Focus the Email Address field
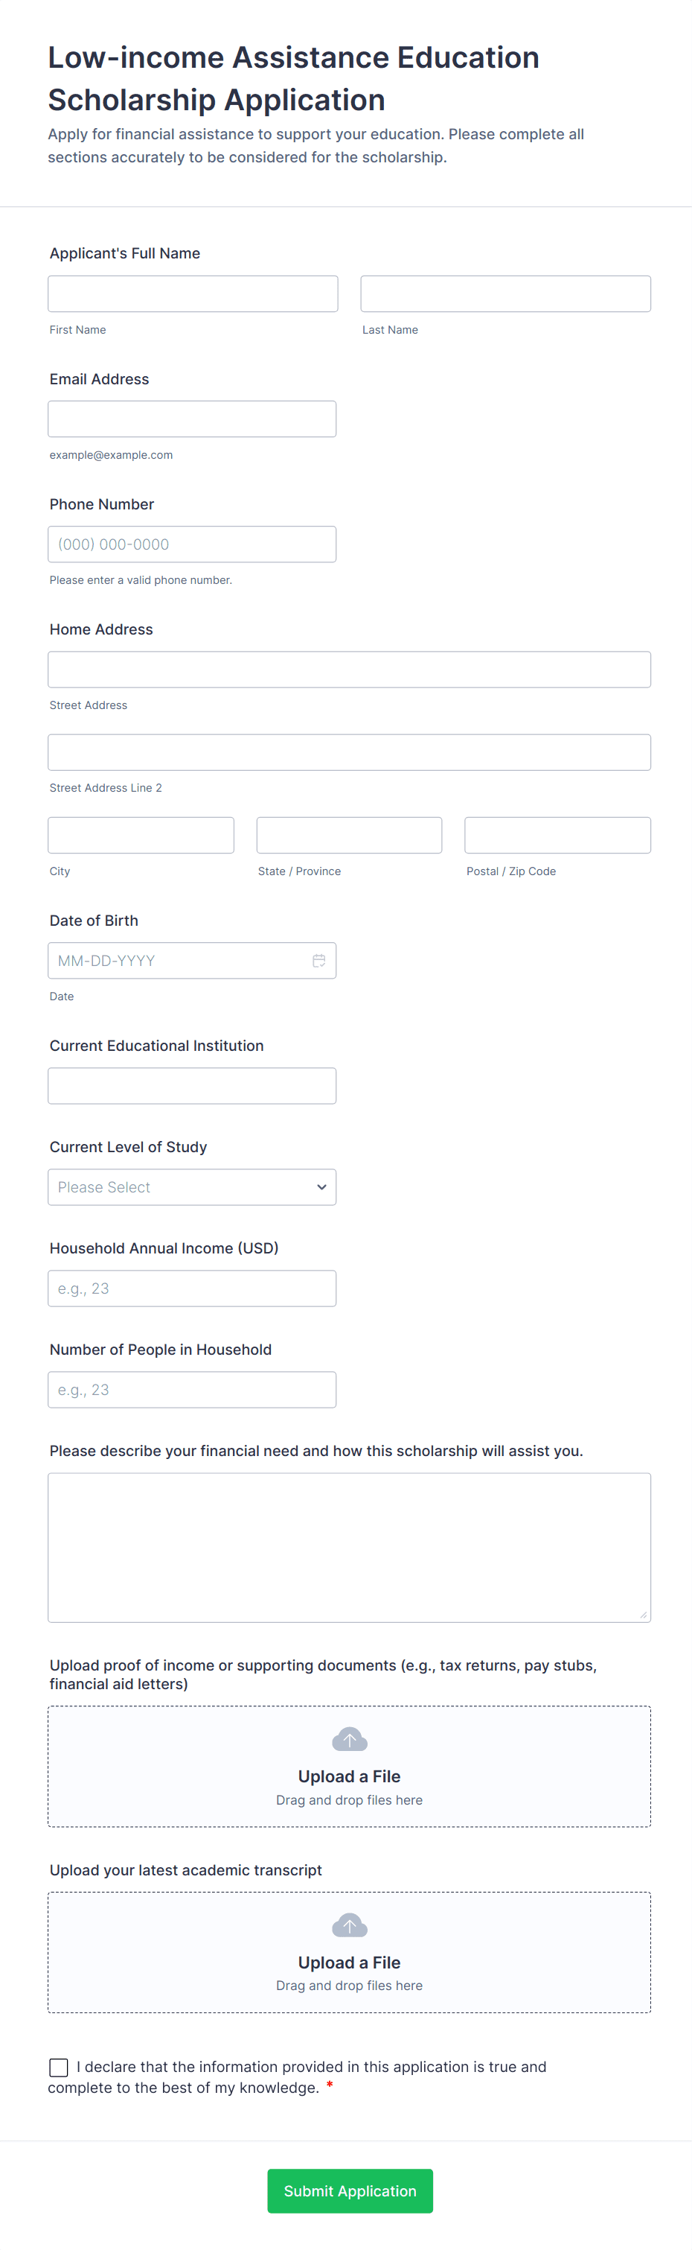Viewport: 692px width, 2250px height. (x=192, y=419)
